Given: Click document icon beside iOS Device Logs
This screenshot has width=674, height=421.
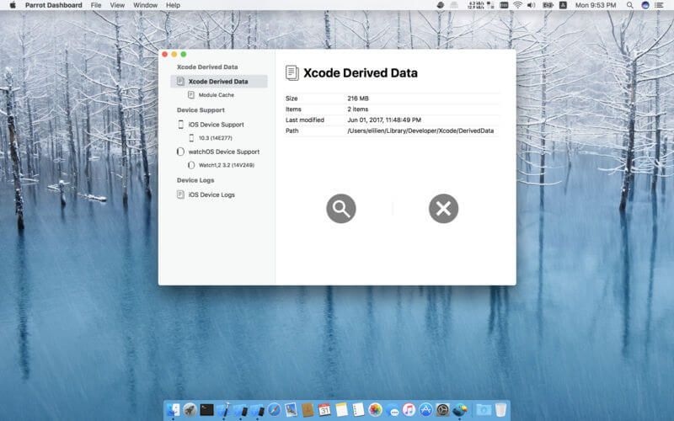Looking at the screenshot, I should pyautogui.click(x=180, y=195).
